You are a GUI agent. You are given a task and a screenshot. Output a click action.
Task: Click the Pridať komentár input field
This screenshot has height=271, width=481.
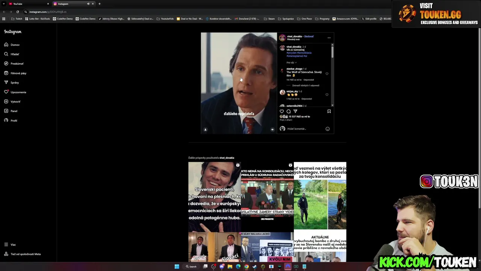(305, 129)
